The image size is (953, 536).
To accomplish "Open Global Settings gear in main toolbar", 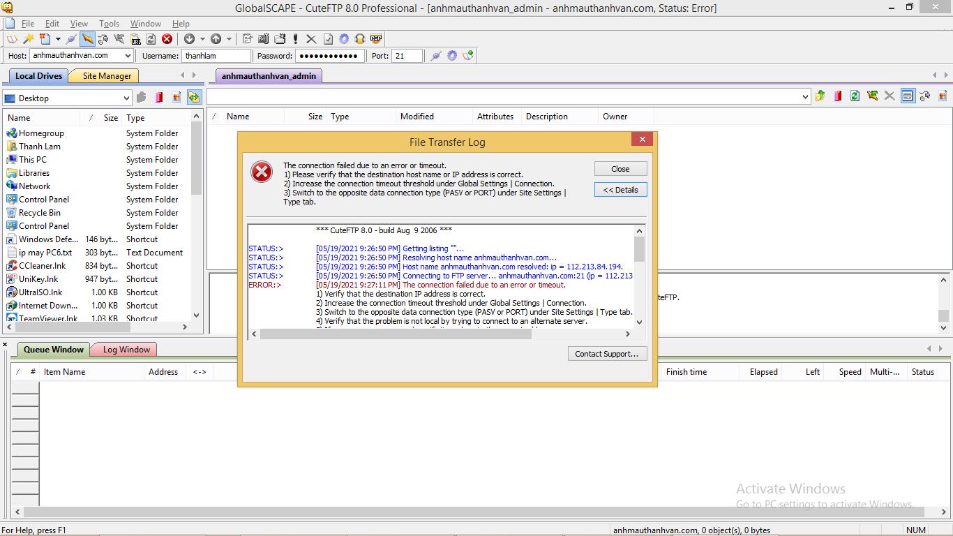I will [344, 39].
